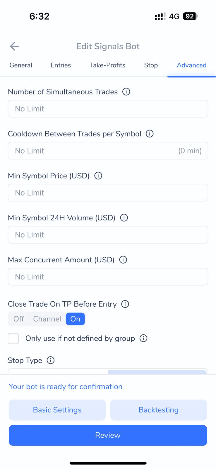Show info for 'Only use if not defined' option
The height and width of the screenshot is (469, 216).
tap(143, 338)
